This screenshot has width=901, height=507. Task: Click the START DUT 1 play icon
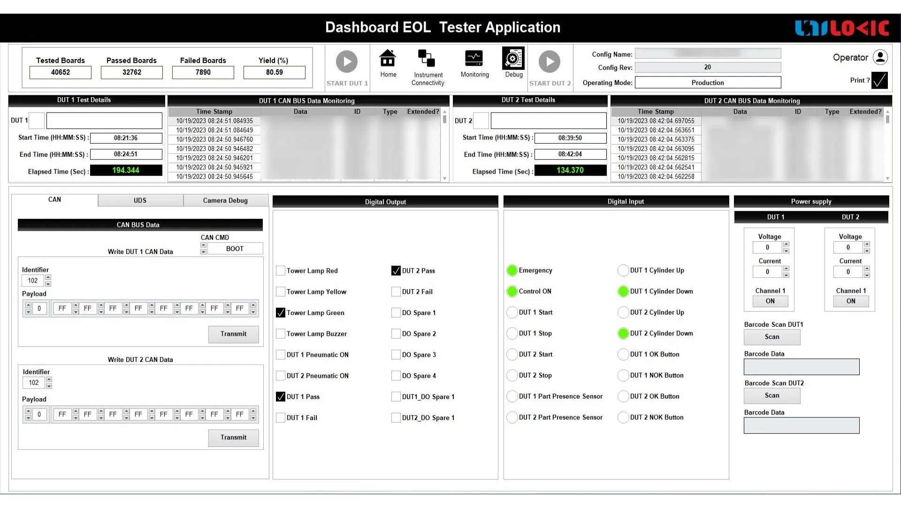[347, 61]
